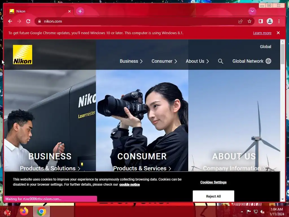Expand the Consumer menu in the header
This screenshot has height=217, width=289.
pos(164,61)
